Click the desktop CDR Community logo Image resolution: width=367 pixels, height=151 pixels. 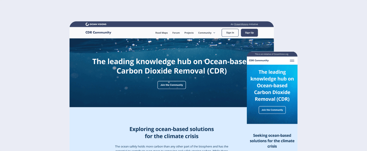98,33
